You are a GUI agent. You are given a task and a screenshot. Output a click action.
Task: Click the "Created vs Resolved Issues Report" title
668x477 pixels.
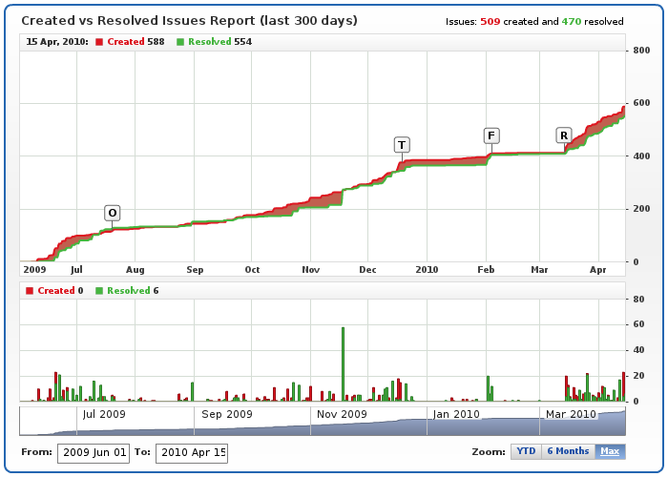pyautogui.click(x=189, y=20)
